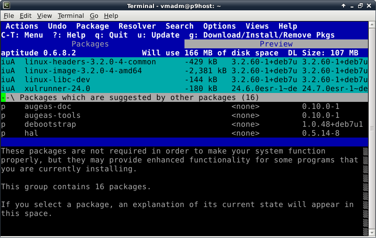
Task: Open the Terminal menu in menu bar
Action: tap(71, 16)
